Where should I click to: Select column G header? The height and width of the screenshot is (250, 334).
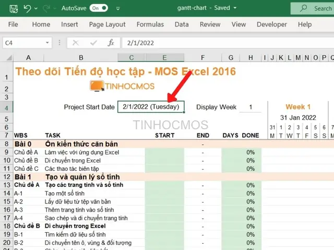click(231, 58)
